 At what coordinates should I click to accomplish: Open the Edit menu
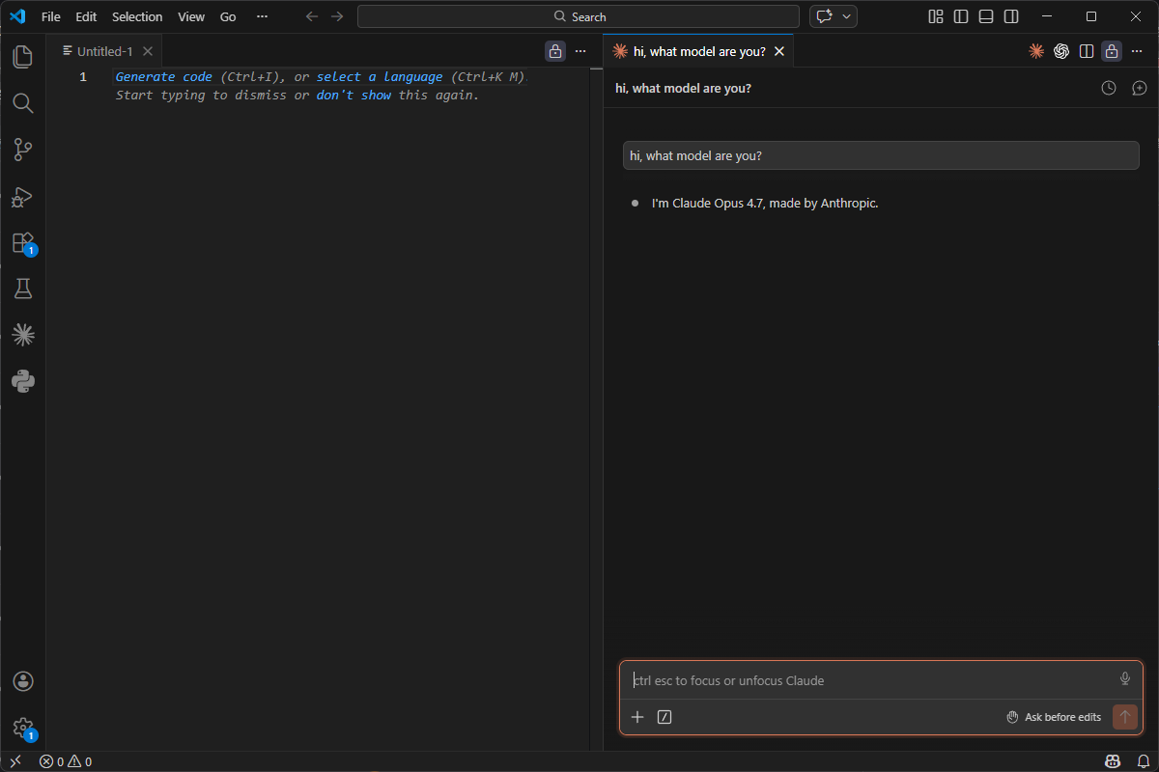click(x=86, y=16)
